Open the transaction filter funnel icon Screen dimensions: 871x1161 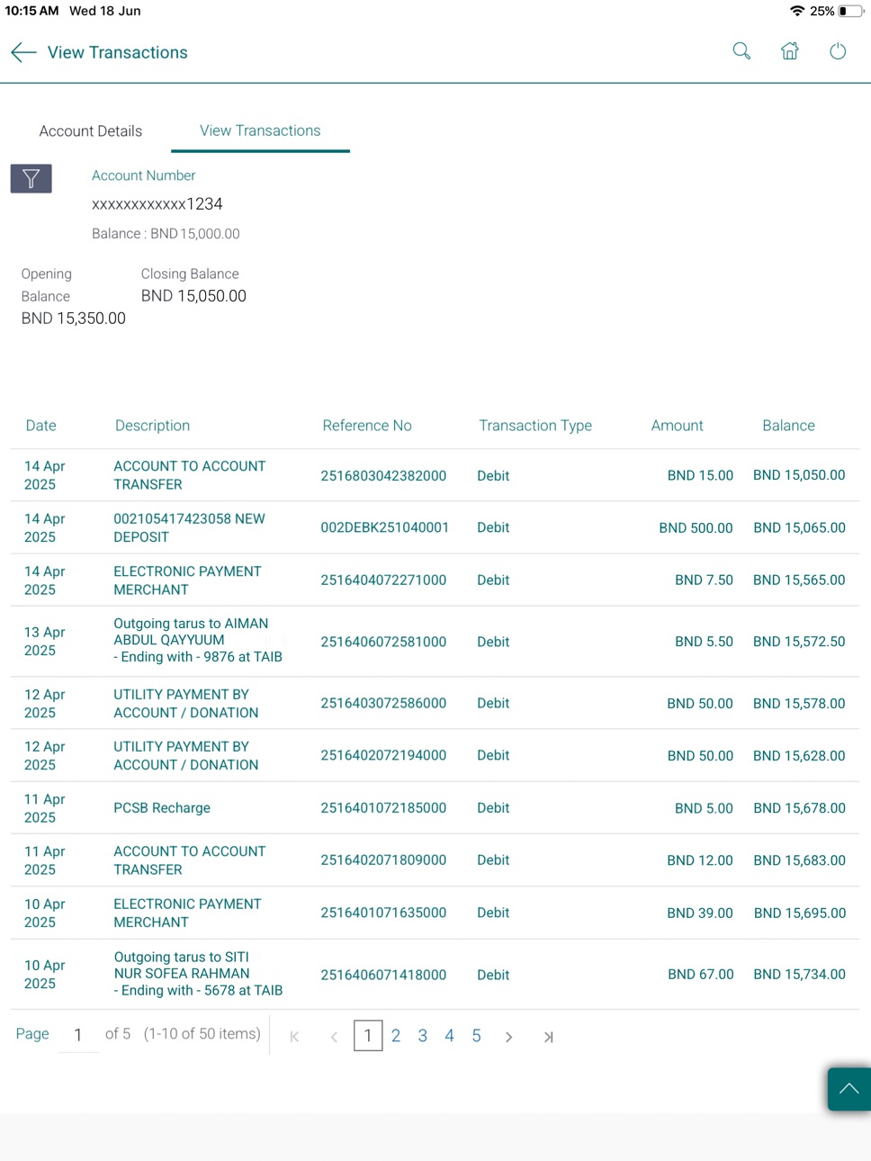coord(31,178)
